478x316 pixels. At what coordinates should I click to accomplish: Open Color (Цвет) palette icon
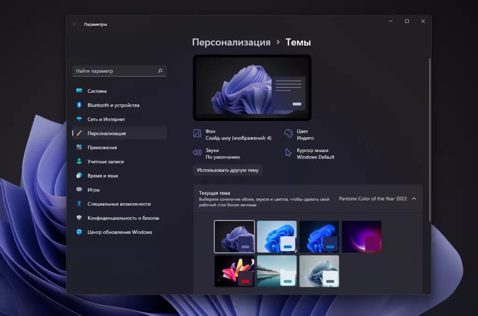pyautogui.click(x=288, y=134)
